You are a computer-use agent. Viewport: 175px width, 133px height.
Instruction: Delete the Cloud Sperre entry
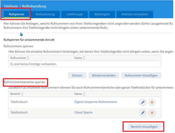[x=152, y=112]
